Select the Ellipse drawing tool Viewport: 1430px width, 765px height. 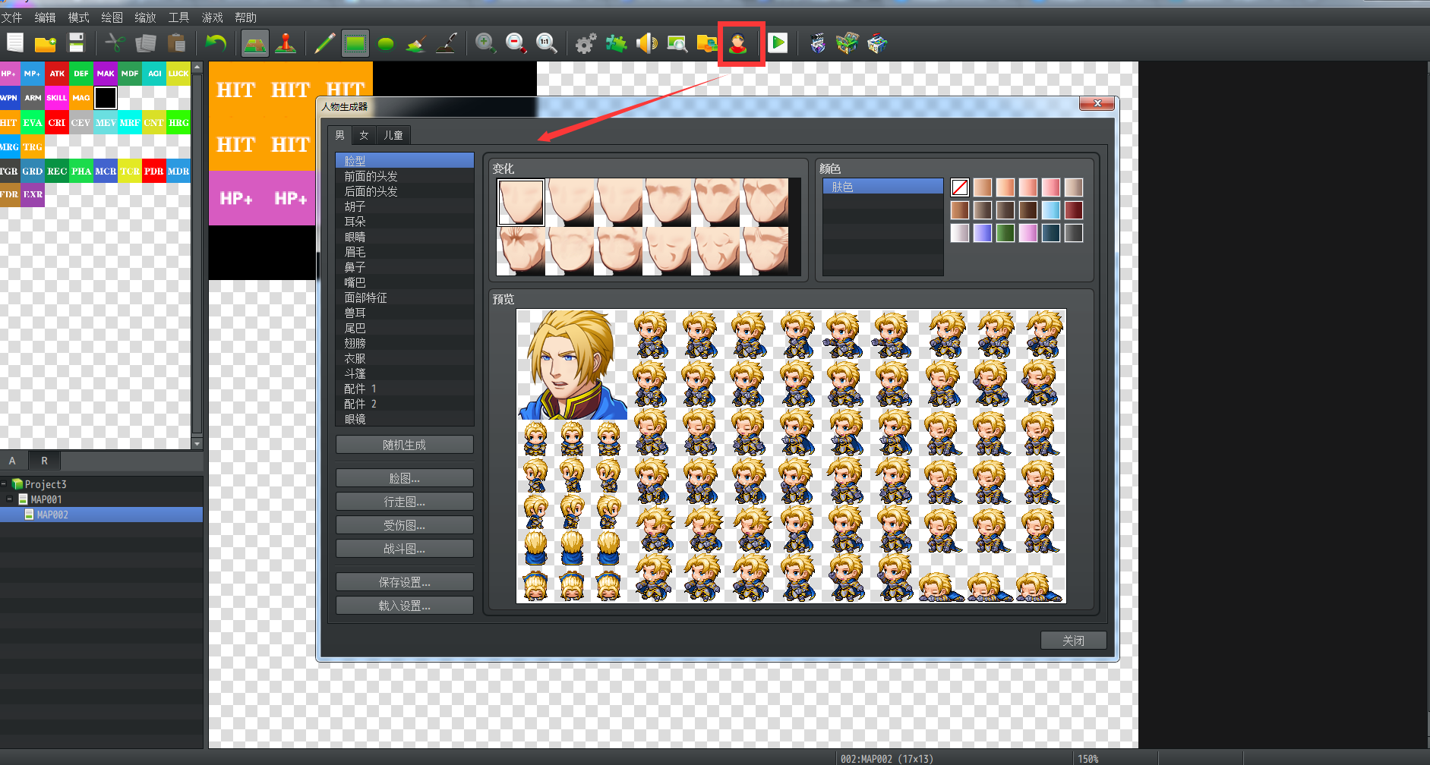pos(386,43)
